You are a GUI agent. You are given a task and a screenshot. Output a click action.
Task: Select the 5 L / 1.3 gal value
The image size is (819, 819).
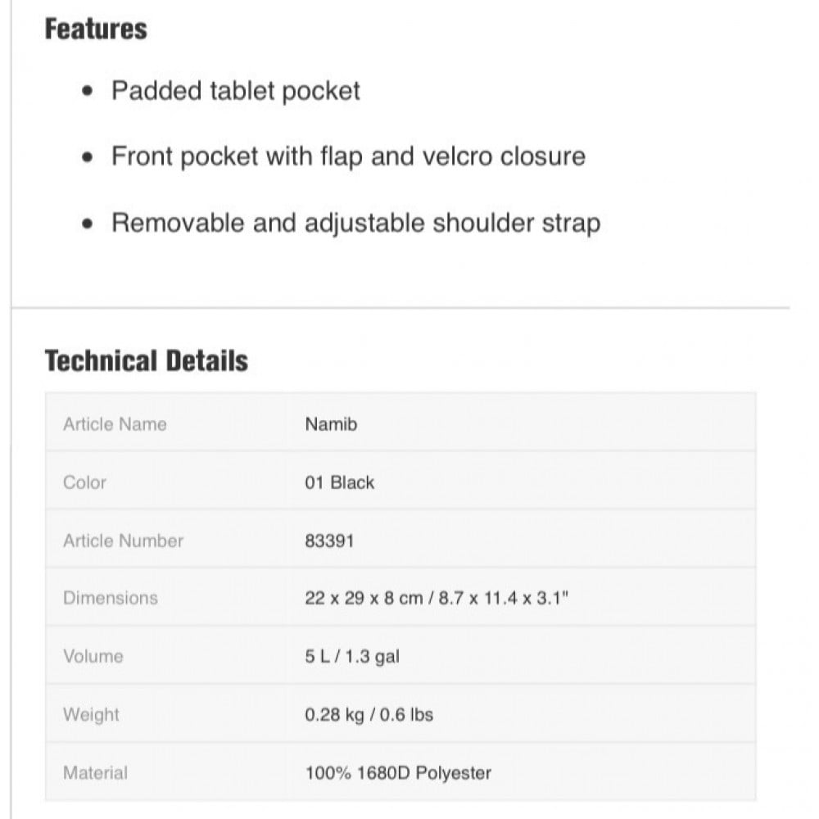[352, 656]
